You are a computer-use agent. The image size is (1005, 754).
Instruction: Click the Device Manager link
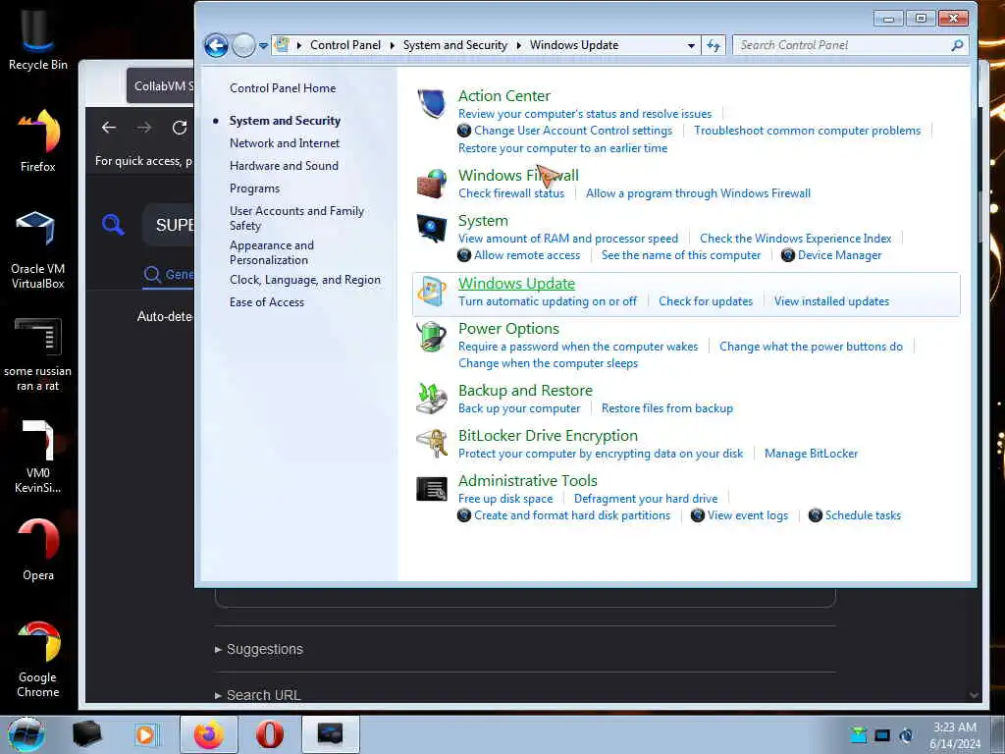(840, 255)
